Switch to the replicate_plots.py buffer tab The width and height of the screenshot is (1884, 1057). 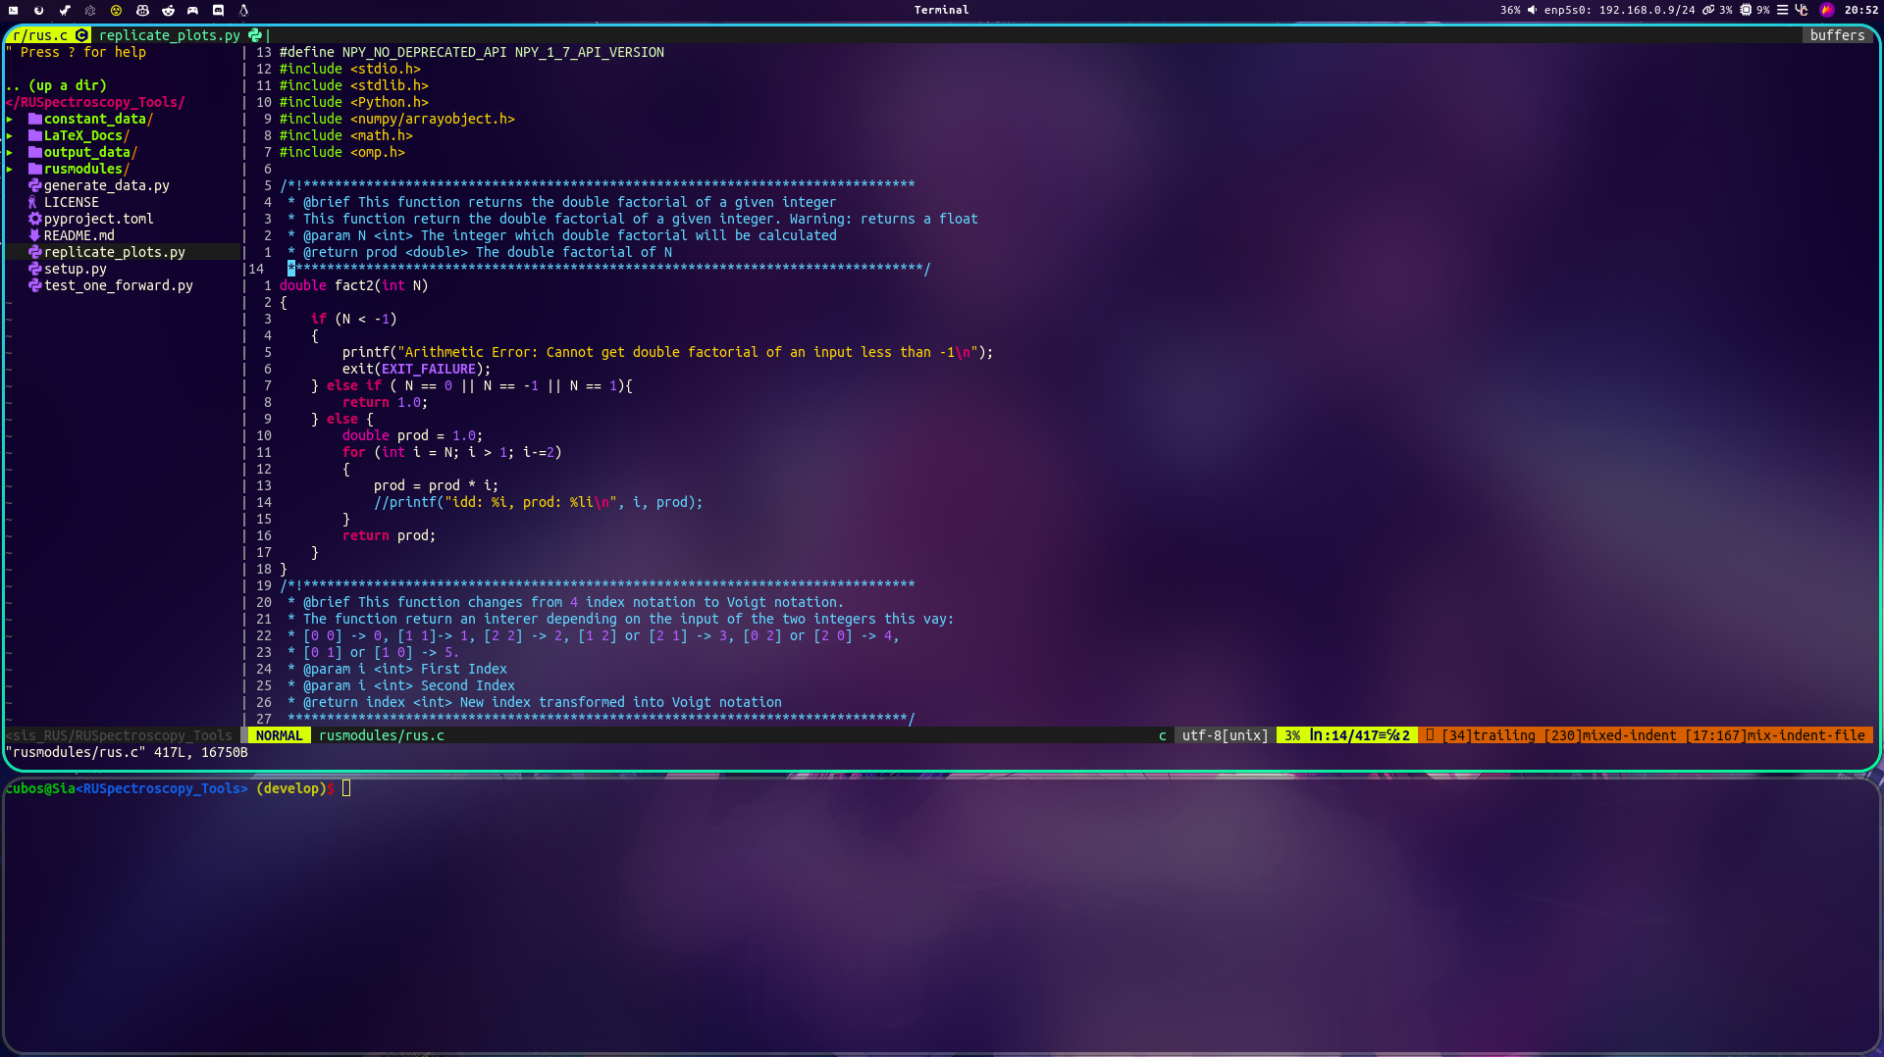169,35
